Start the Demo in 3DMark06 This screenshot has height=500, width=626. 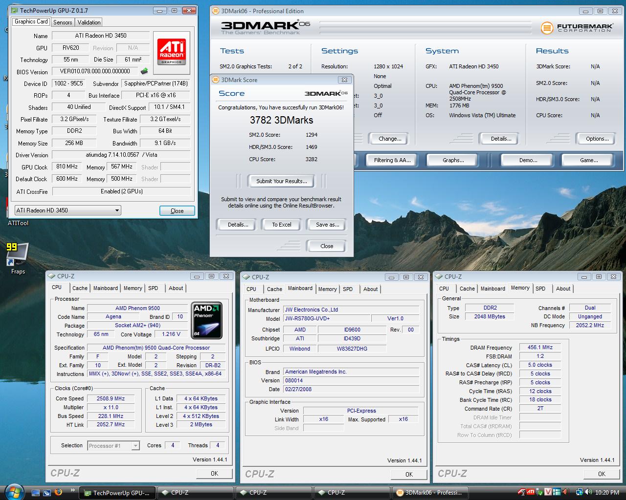click(528, 160)
